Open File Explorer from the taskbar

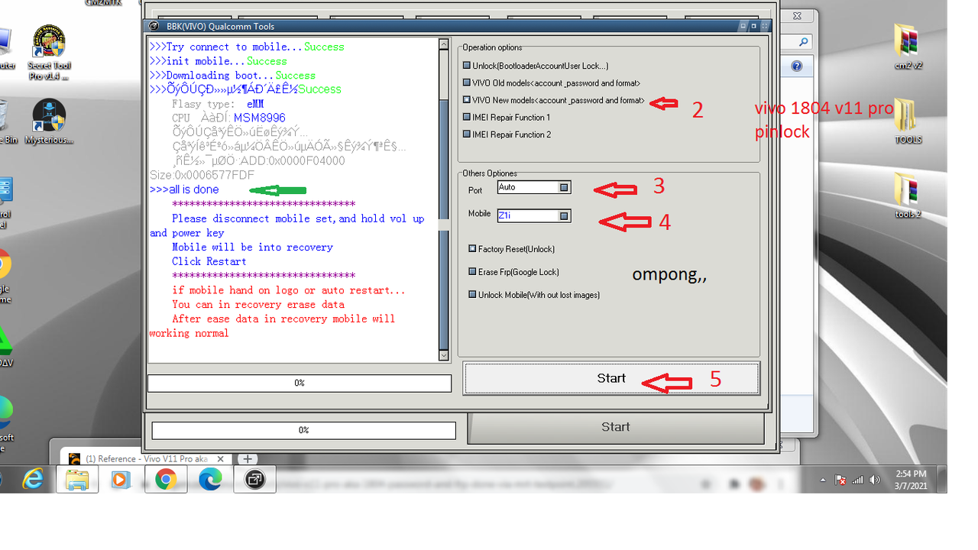[77, 479]
